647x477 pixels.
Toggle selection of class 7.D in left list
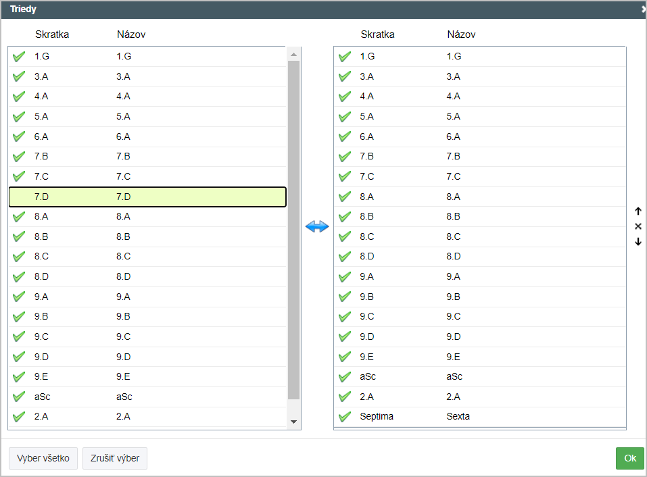pyautogui.click(x=147, y=197)
